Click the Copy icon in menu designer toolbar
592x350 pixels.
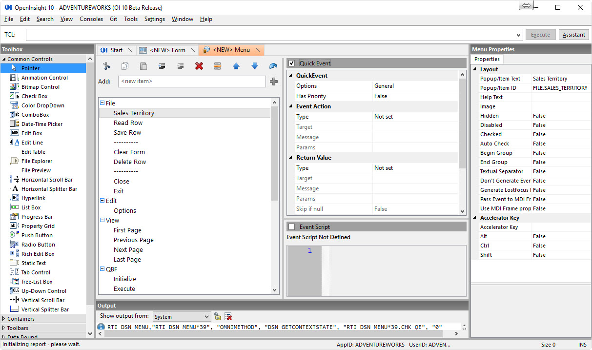coord(125,66)
